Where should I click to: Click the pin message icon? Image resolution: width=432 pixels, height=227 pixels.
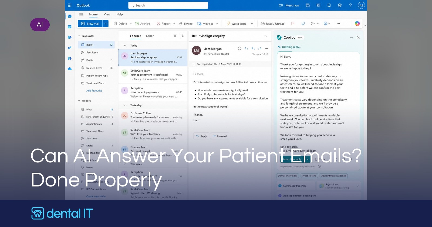[303, 24]
